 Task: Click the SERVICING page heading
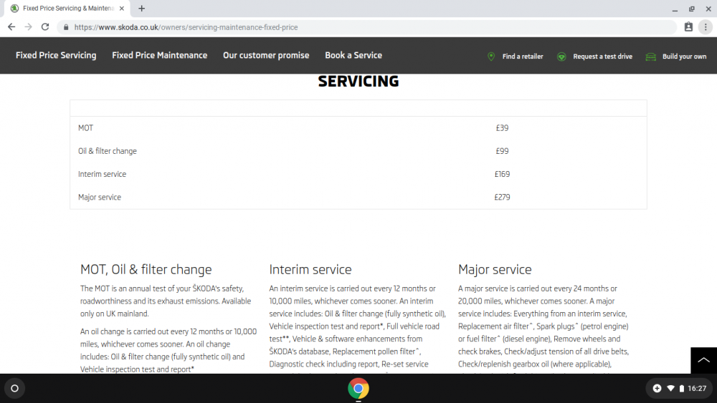coord(358,81)
